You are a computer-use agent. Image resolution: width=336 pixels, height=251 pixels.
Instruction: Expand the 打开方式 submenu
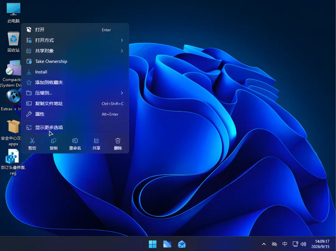point(75,40)
